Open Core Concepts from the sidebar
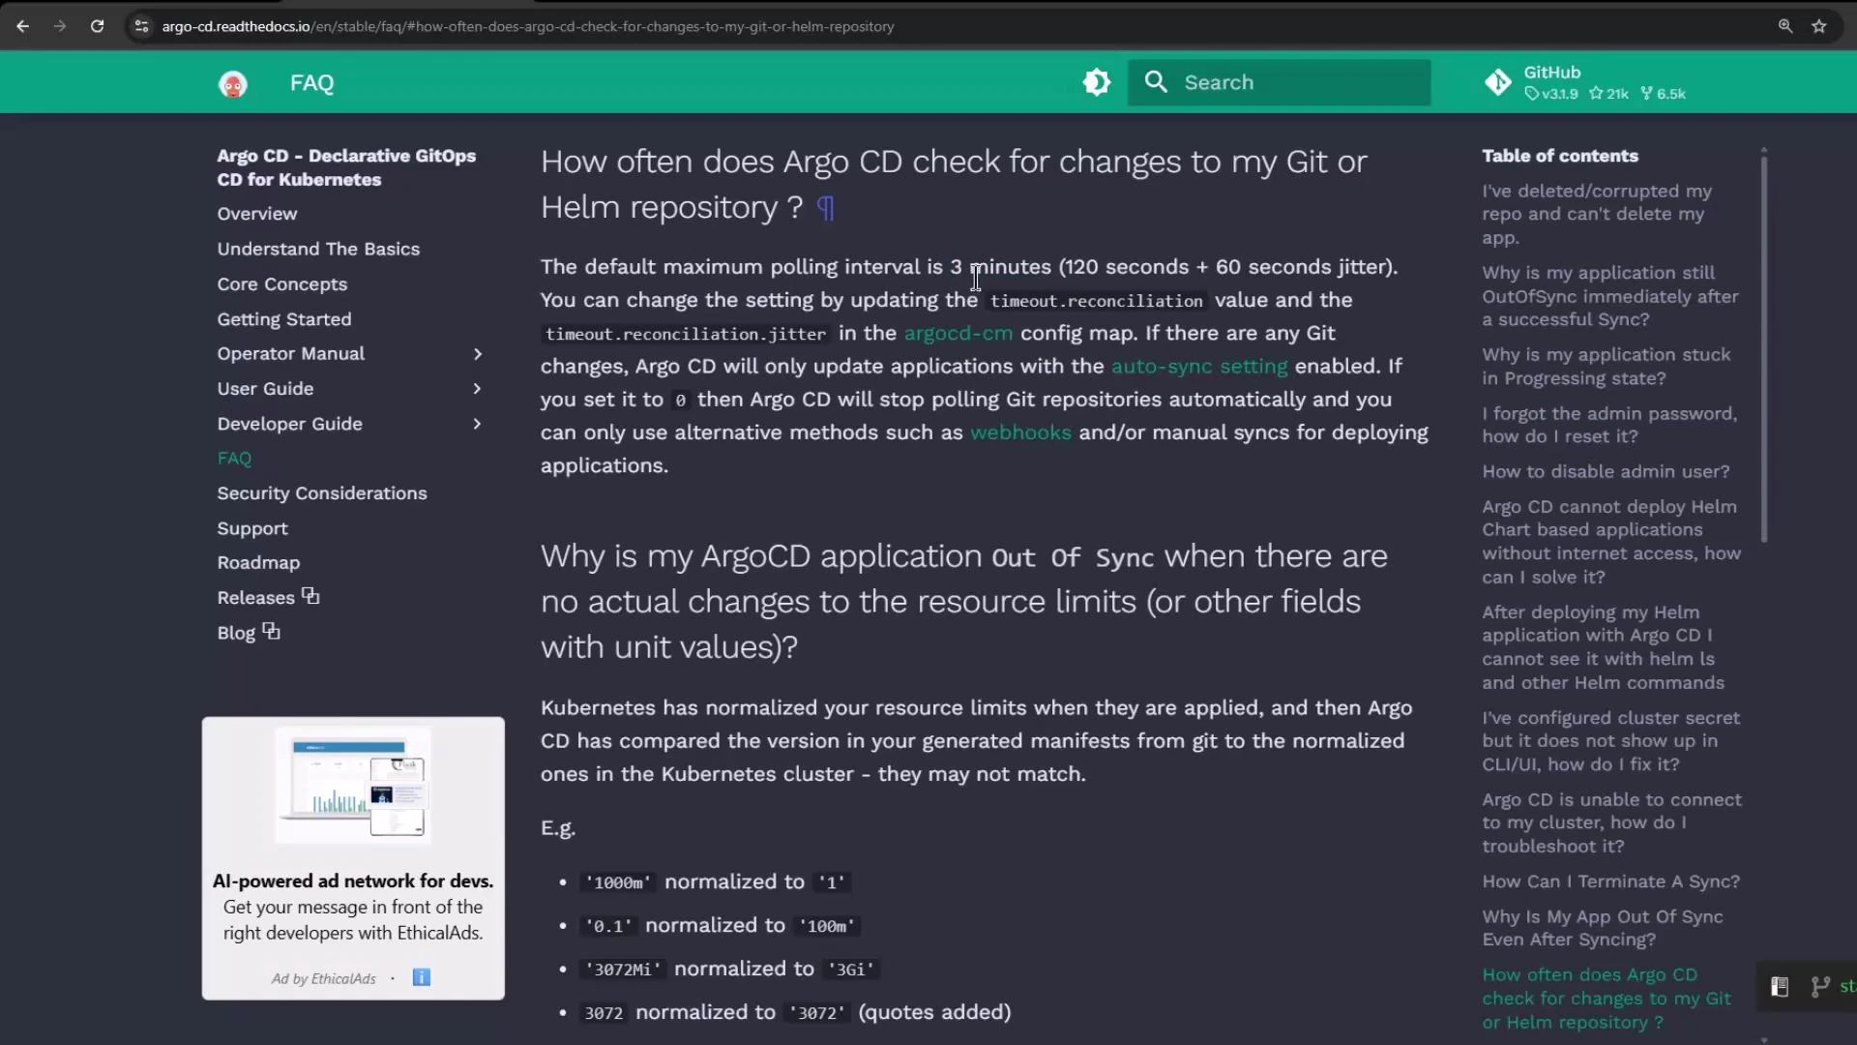Image resolution: width=1857 pixels, height=1045 pixels. (x=281, y=284)
